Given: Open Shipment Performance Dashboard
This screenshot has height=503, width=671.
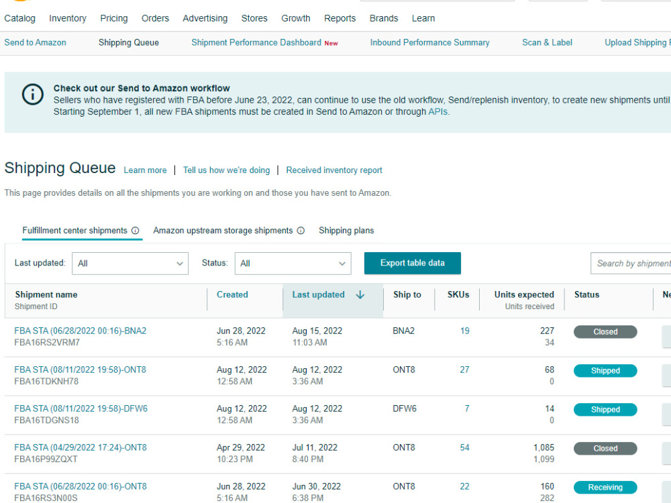Looking at the screenshot, I should point(256,42).
